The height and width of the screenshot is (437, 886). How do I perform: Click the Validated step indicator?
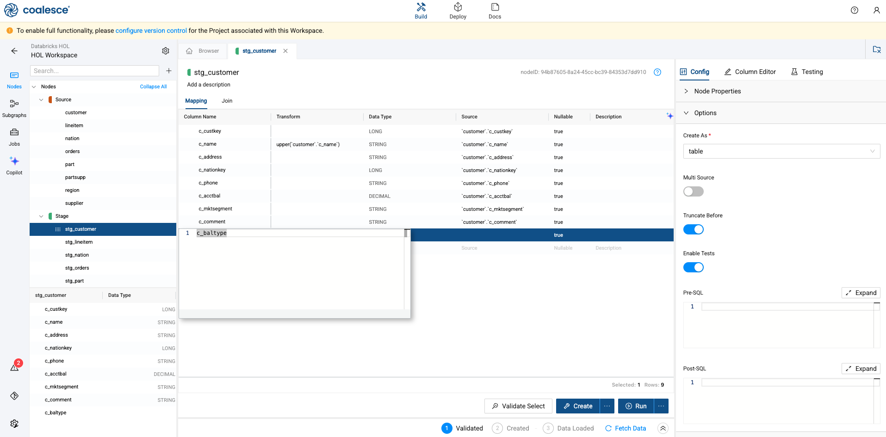(x=462, y=428)
